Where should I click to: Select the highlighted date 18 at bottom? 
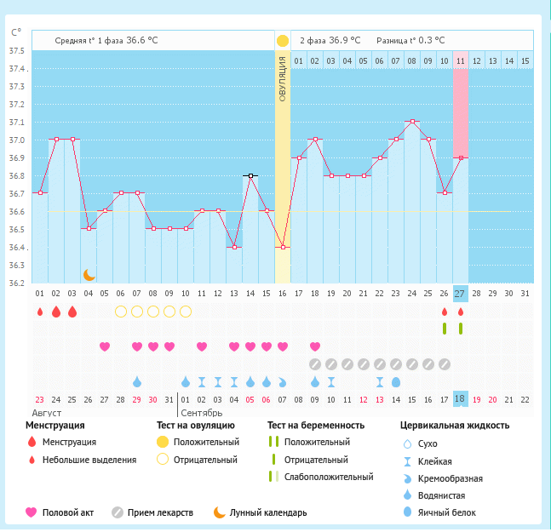461,399
